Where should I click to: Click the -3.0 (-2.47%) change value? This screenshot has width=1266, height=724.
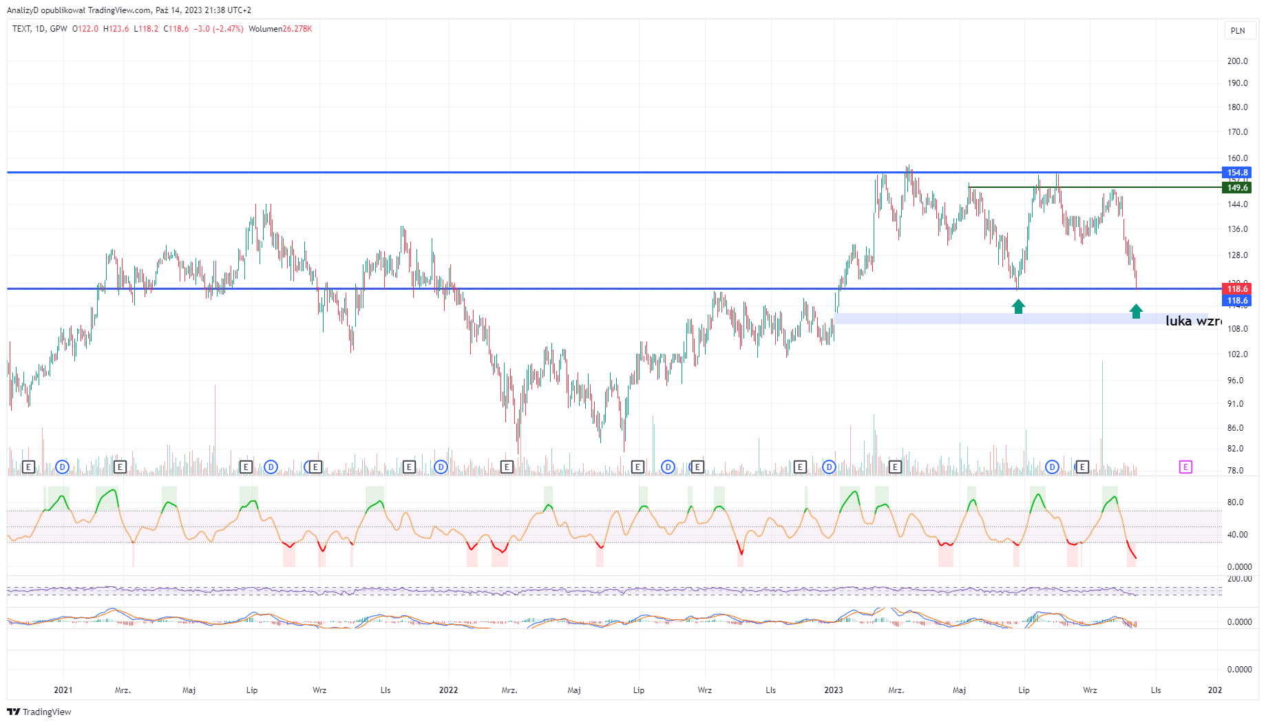pyautogui.click(x=218, y=29)
